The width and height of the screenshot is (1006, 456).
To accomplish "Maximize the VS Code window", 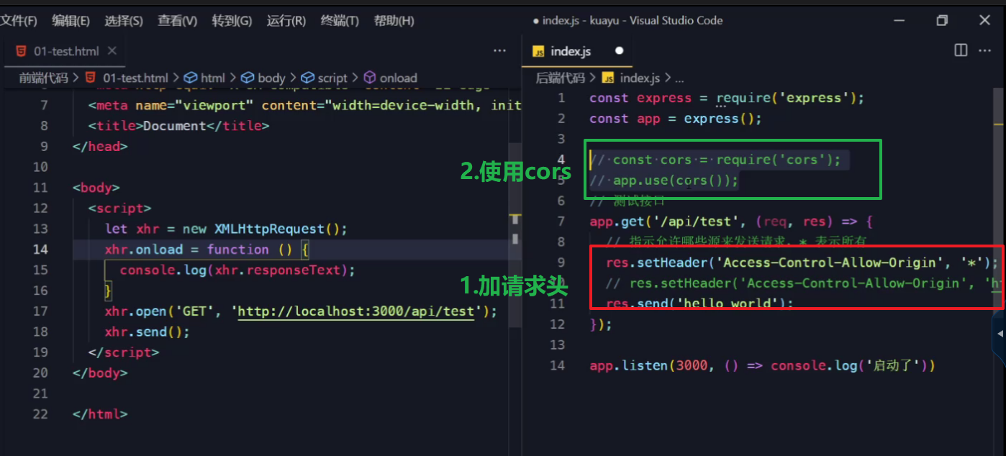I will pos(942,21).
